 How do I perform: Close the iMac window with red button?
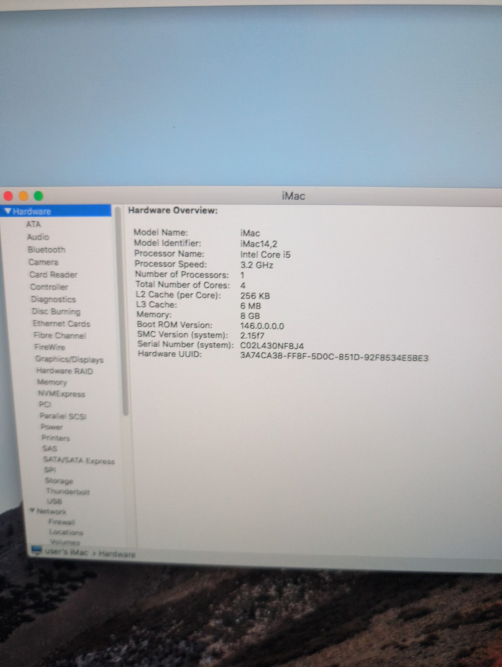[8, 196]
